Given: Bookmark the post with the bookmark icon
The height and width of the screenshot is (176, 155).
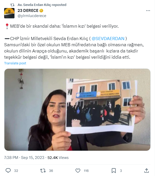Looking at the screenshot, I should [x=114, y=171].
